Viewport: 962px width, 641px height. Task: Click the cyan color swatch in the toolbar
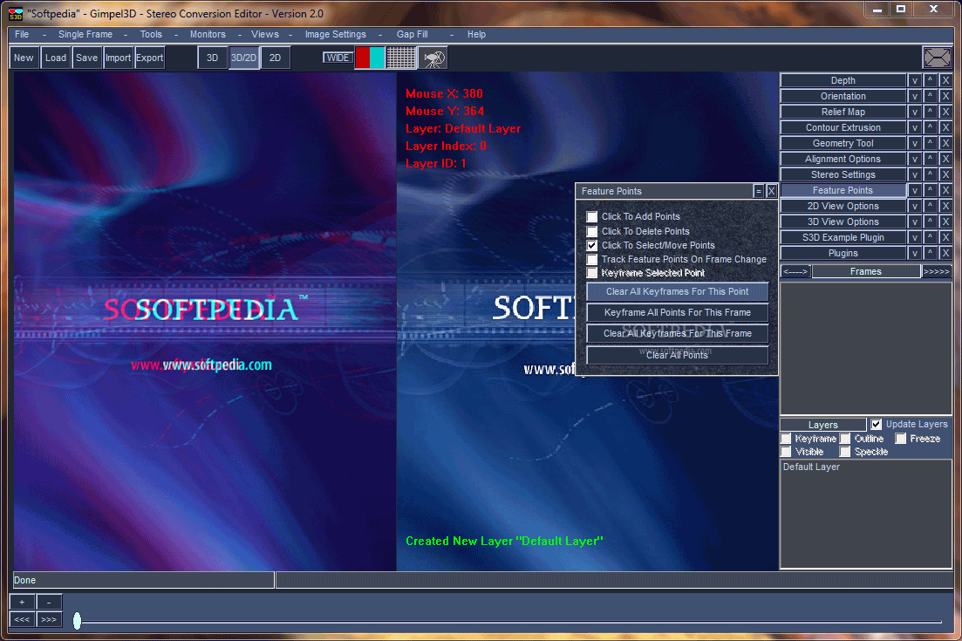pyautogui.click(x=377, y=58)
